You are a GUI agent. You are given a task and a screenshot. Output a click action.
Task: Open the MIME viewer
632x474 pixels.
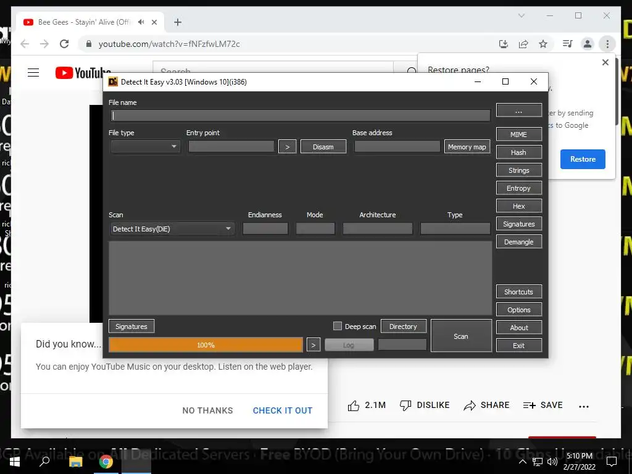pyautogui.click(x=518, y=135)
